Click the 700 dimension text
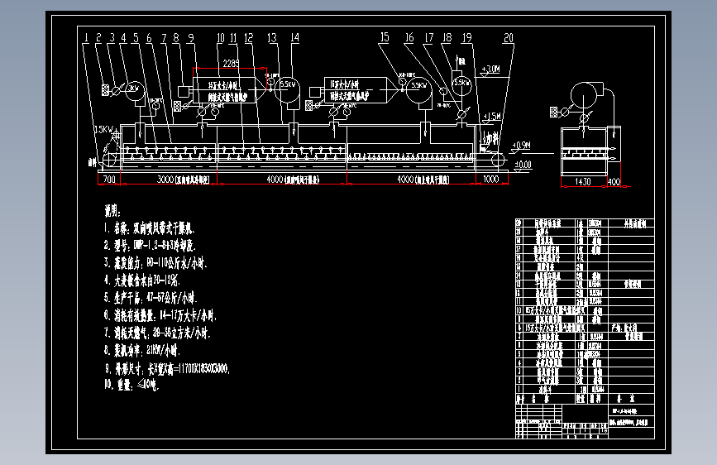 [109, 180]
